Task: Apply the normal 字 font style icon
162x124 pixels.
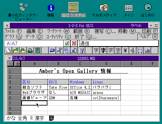Action: tap(96, 51)
